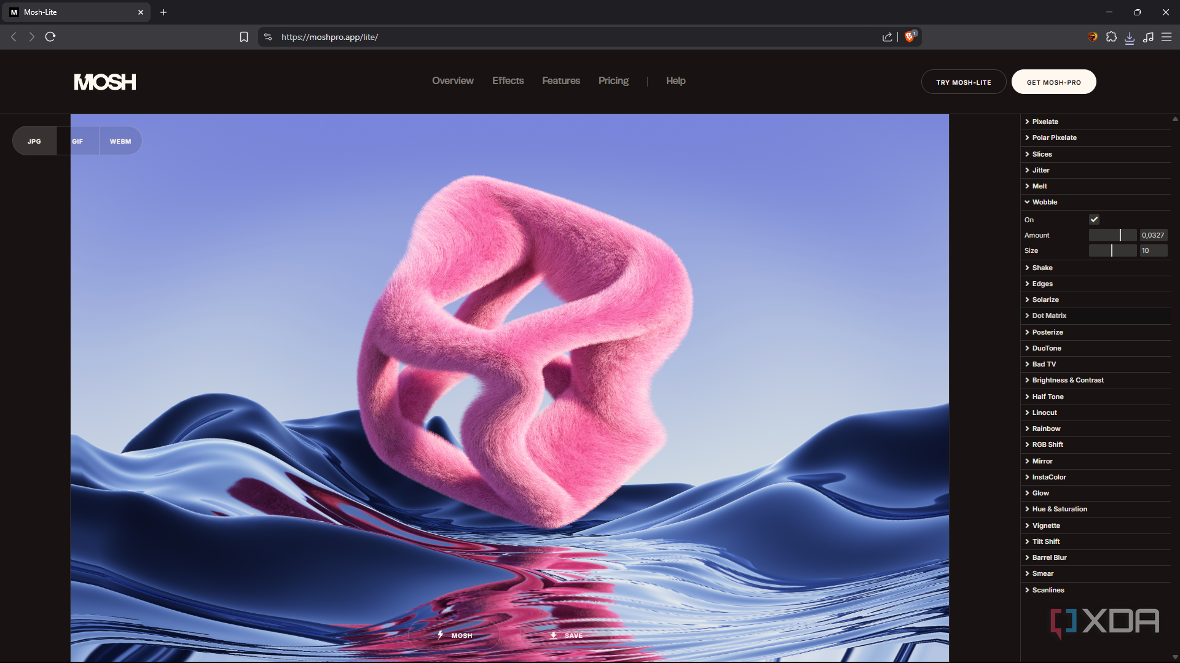Open the Effects nav item

tap(508, 80)
